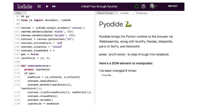Click line 112 'if pen:' code

pos(30,73)
